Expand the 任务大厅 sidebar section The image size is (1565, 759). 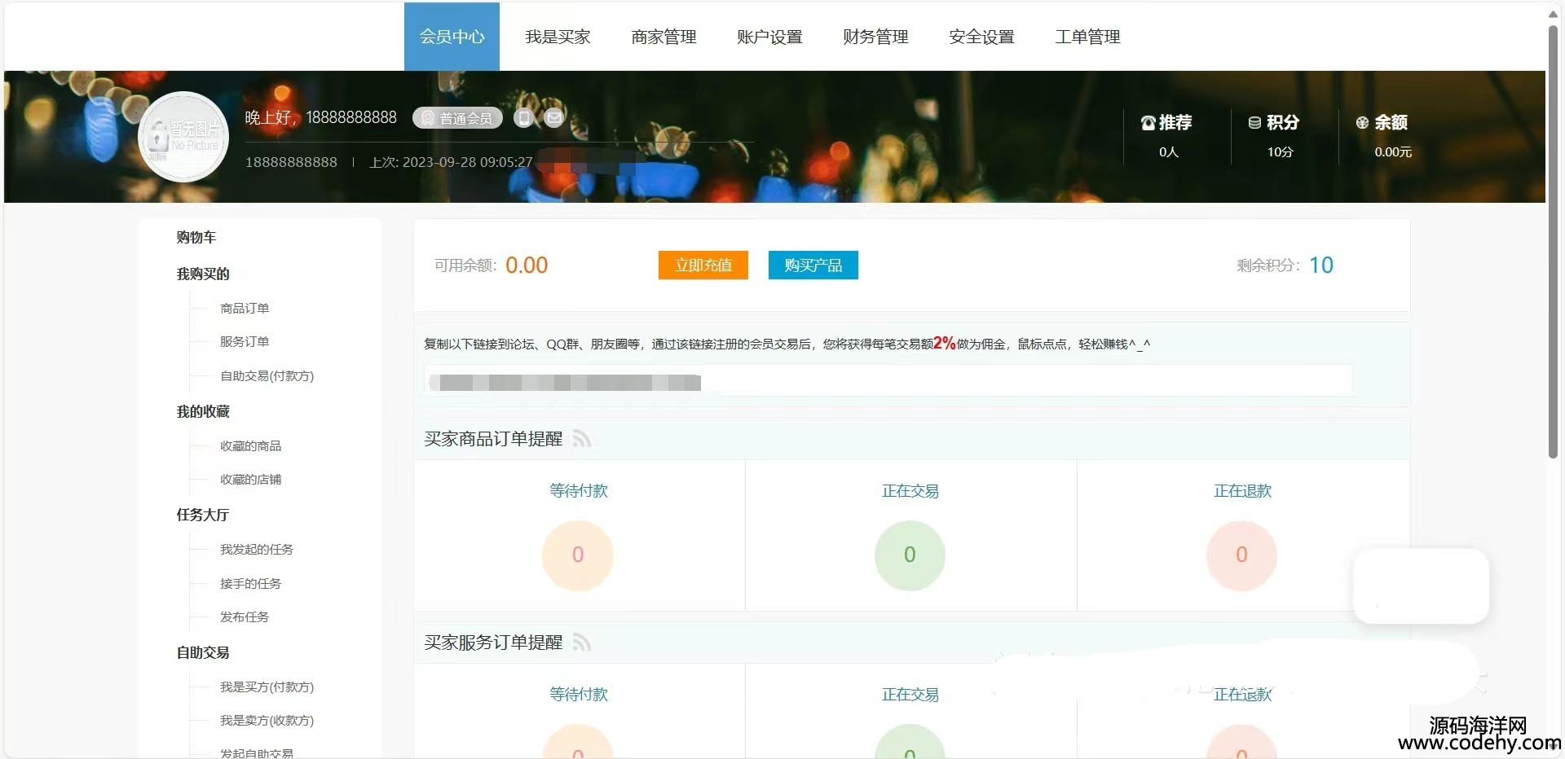(x=203, y=515)
